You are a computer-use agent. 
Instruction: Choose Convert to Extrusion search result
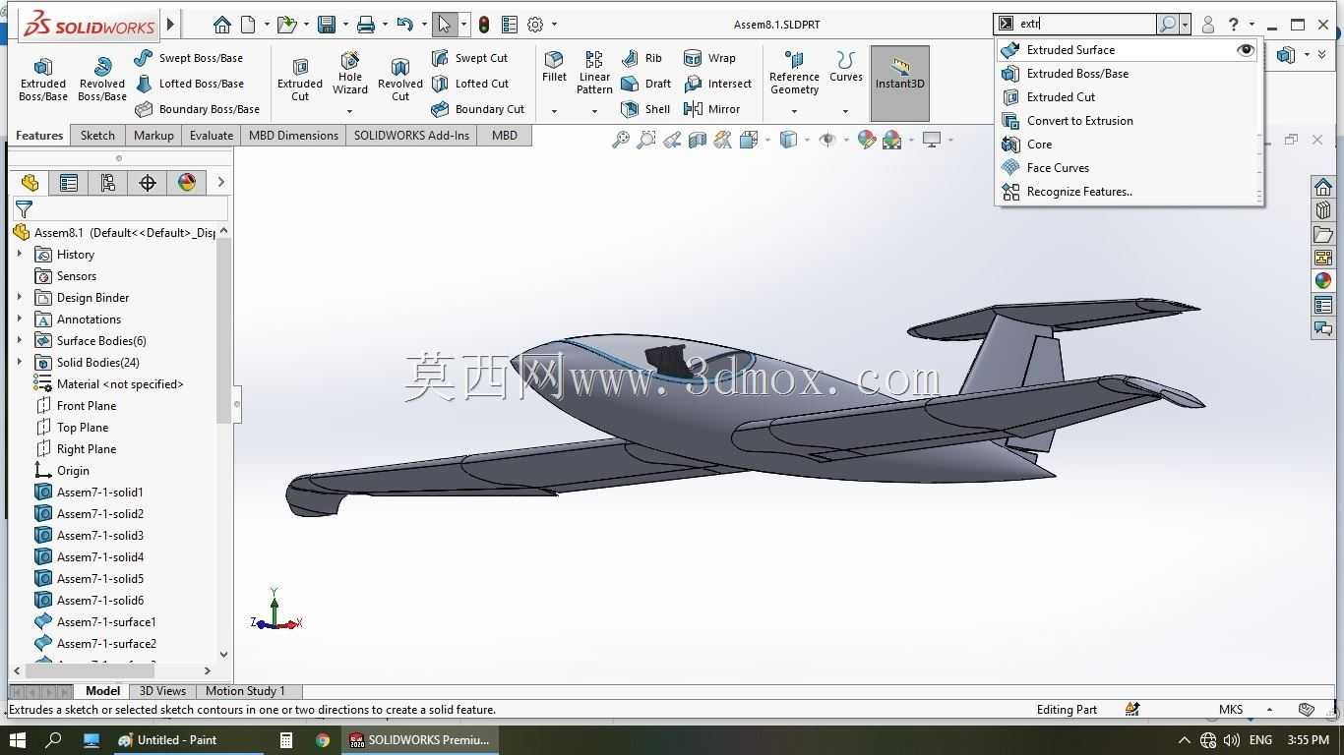(x=1128, y=121)
